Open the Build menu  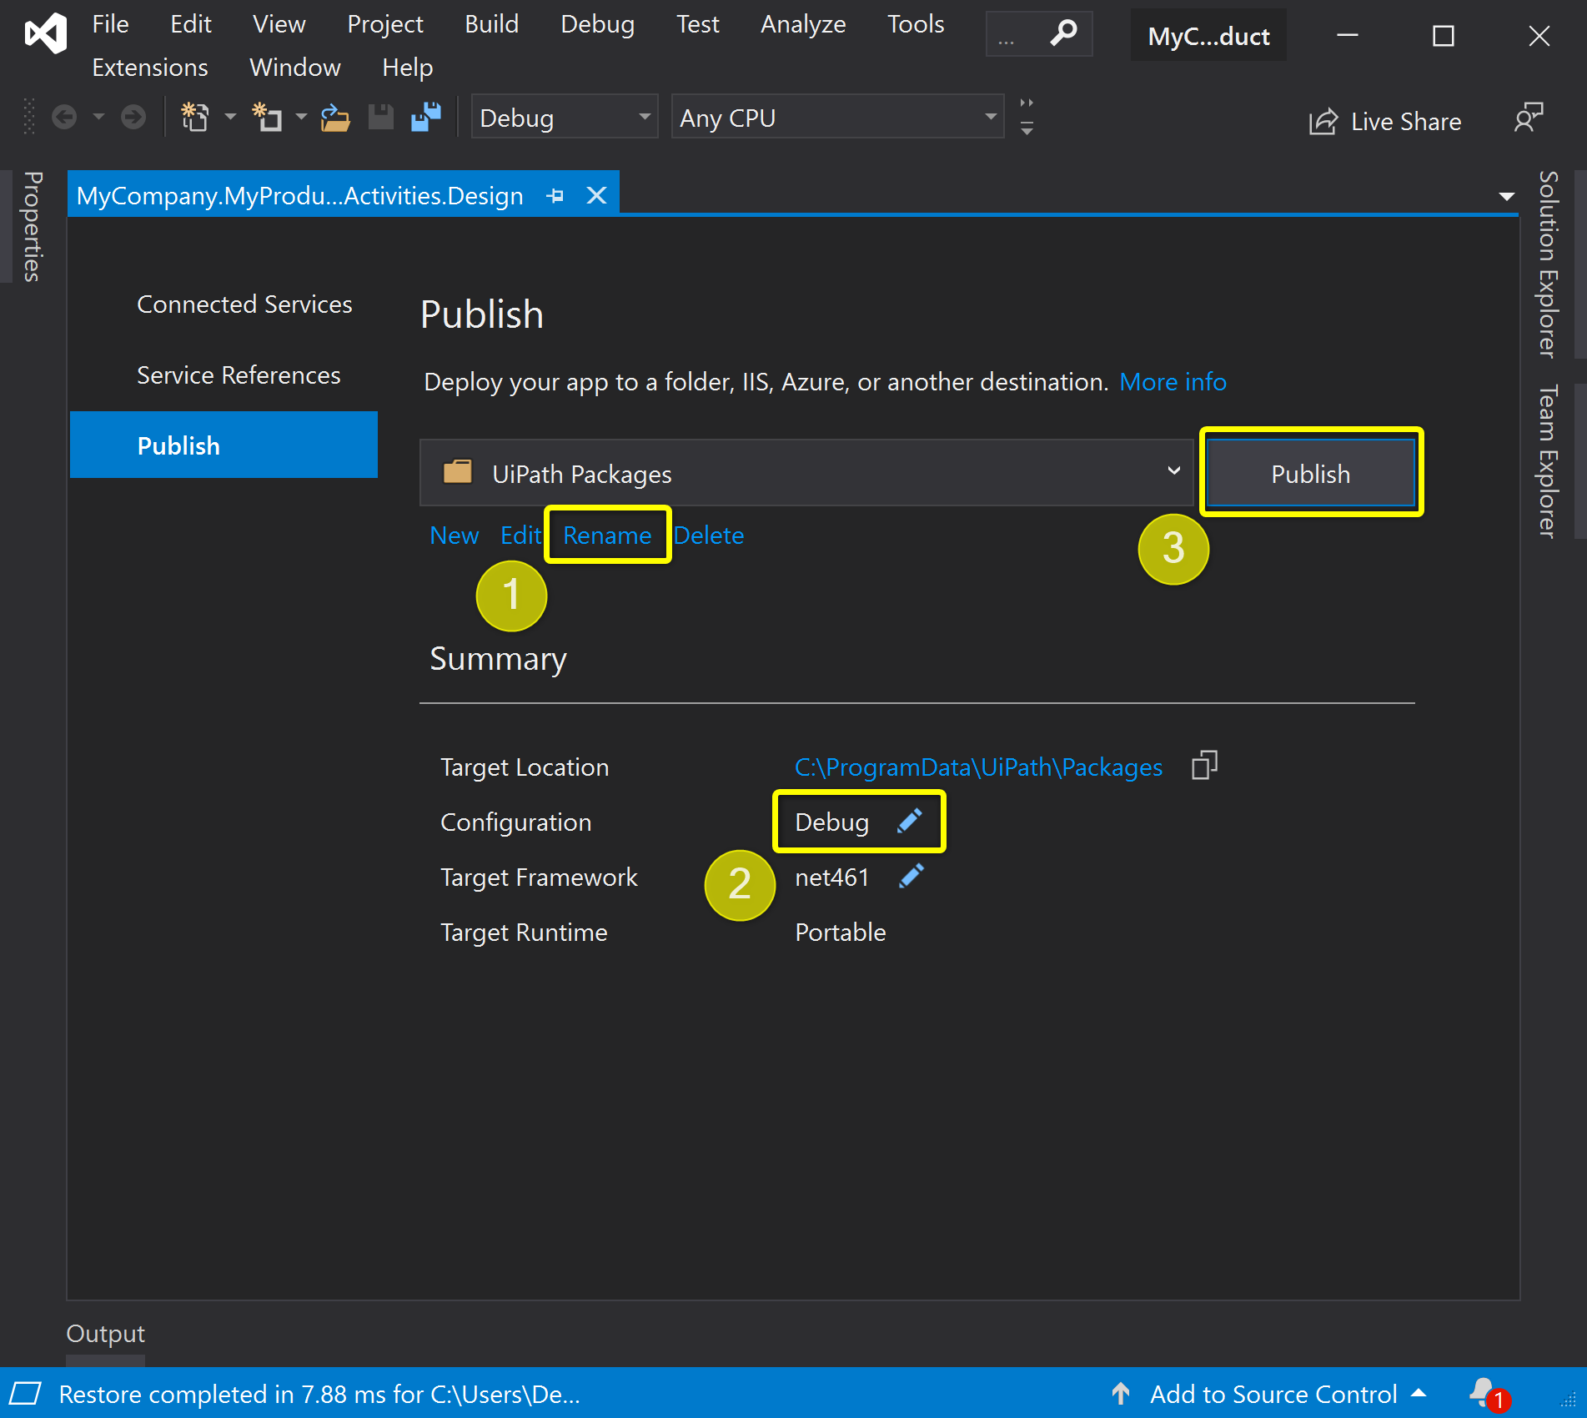click(x=491, y=24)
